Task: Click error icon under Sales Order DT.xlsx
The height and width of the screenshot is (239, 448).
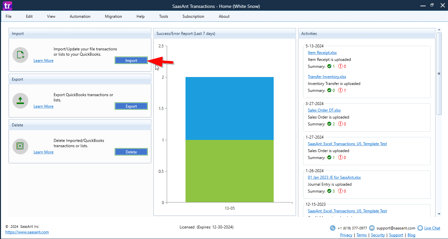Action: pyautogui.click(x=340, y=124)
